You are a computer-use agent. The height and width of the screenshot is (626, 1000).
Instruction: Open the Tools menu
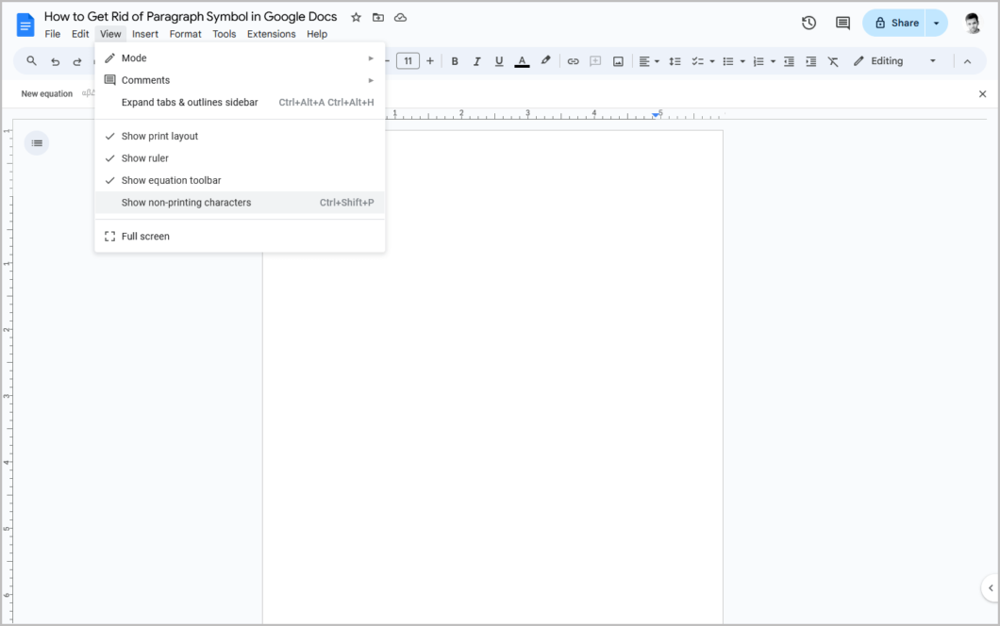coord(224,34)
